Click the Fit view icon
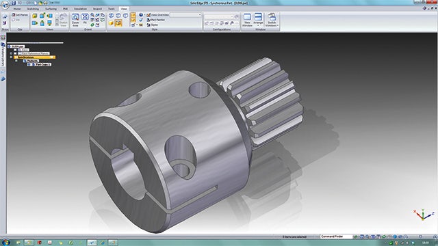 pyautogui.click(x=85, y=18)
